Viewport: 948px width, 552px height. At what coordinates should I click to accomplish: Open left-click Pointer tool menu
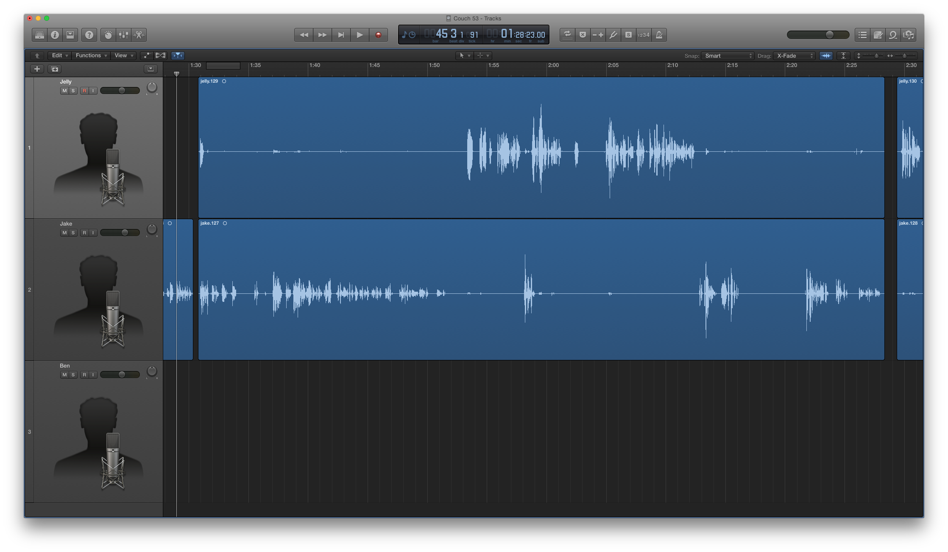point(464,56)
